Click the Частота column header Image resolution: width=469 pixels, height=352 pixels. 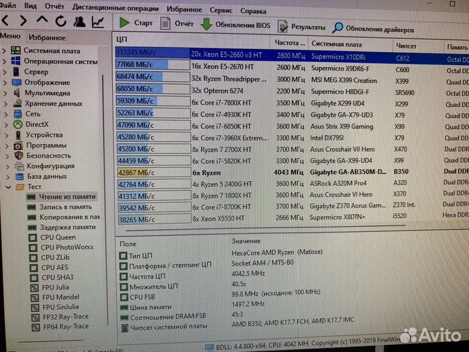pos(287,44)
